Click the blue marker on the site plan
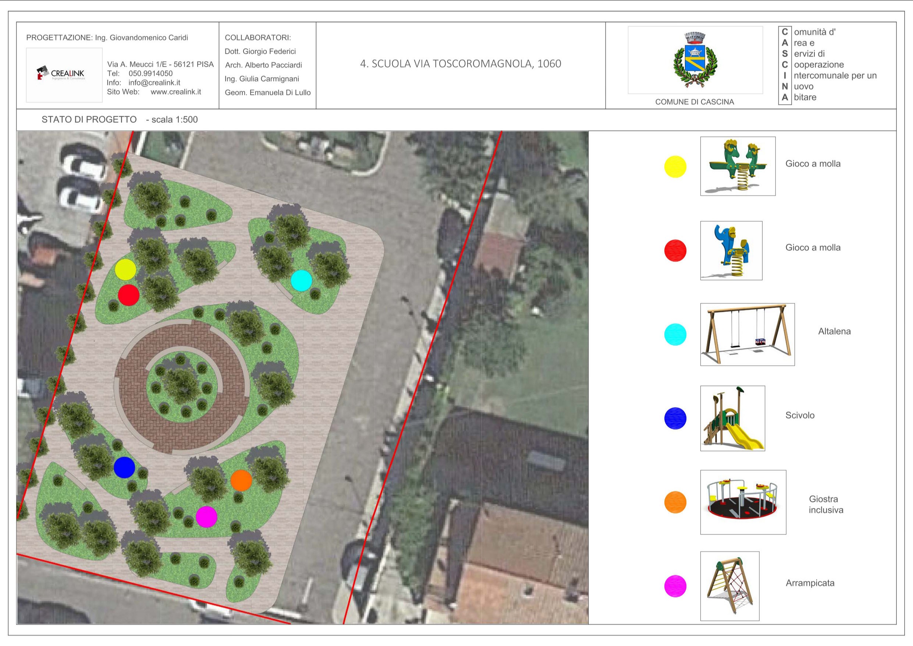 (124, 467)
